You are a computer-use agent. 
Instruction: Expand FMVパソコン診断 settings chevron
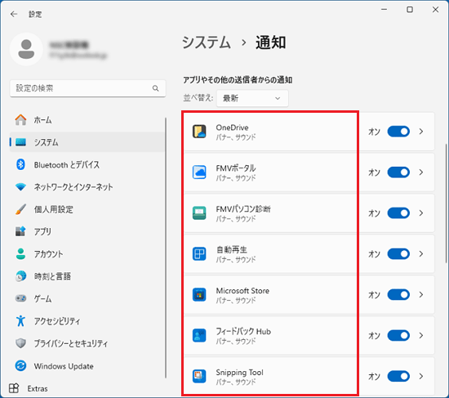coord(421,213)
